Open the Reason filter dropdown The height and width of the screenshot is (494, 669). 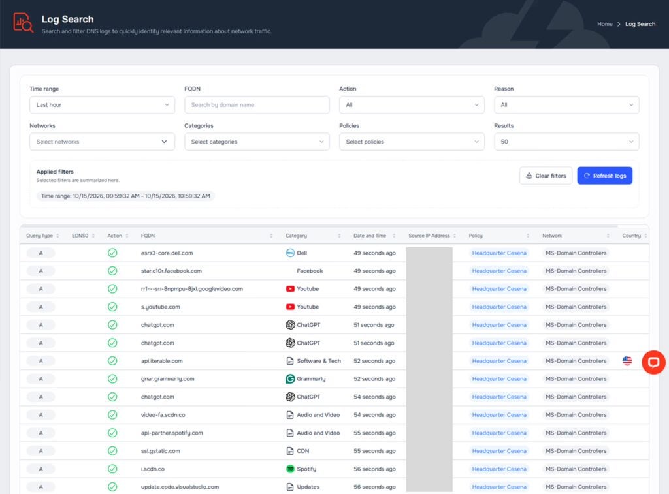566,105
